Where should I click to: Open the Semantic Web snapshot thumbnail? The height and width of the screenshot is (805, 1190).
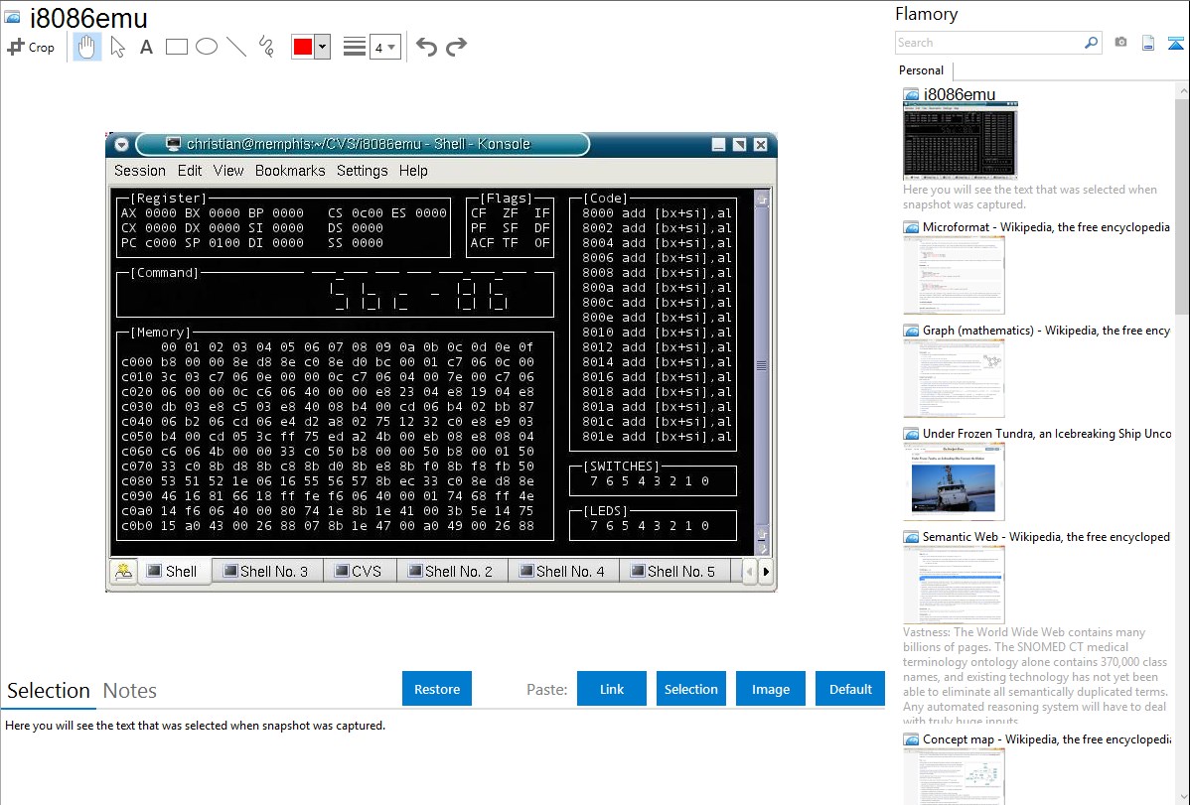pyautogui.click(x=954, y=585)
